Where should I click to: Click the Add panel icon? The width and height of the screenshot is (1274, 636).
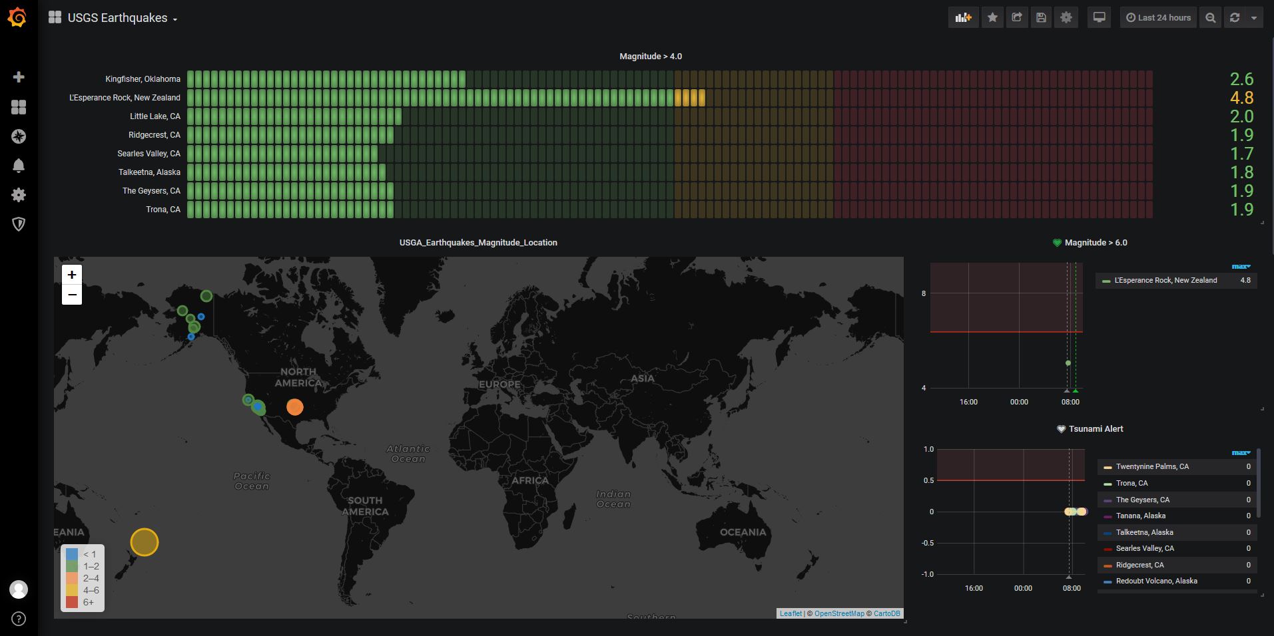(964, 18)
